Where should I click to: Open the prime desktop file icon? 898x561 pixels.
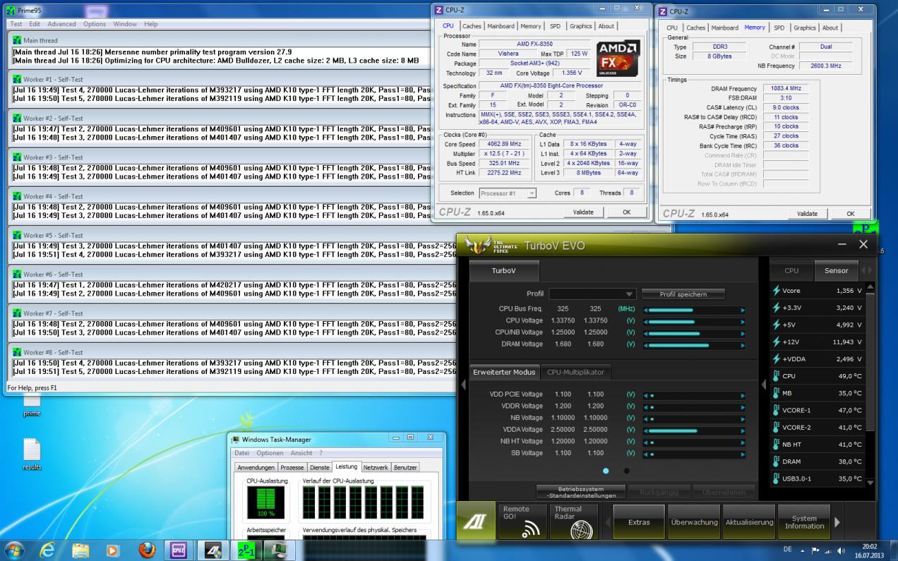[x=32, y=404]
